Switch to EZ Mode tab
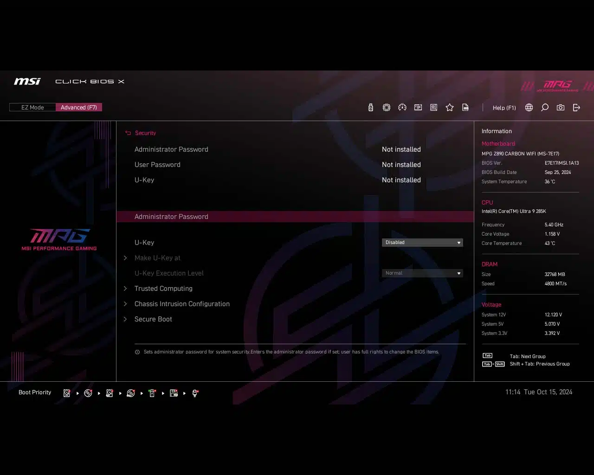 (32, 108)
